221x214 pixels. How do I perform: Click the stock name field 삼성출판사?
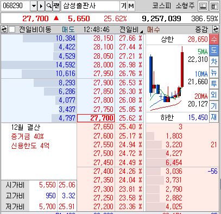90,6
